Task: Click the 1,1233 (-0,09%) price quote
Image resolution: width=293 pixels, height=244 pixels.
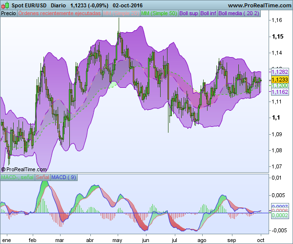Action: click(89, 5)
